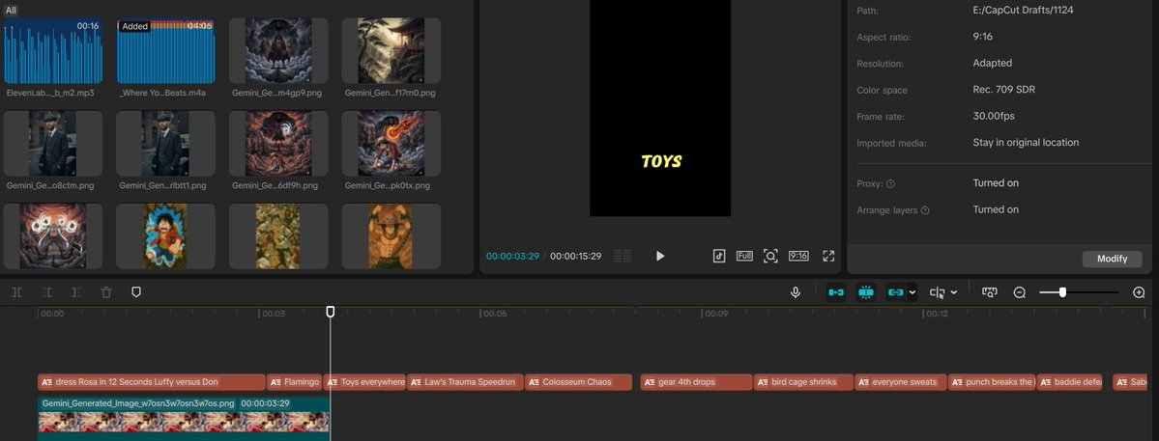The height and width of the screenshot is (441, 1159).
Task: Click the 'Rec. 709 SDR' color space value
Action: click(x=1003, y=90)
